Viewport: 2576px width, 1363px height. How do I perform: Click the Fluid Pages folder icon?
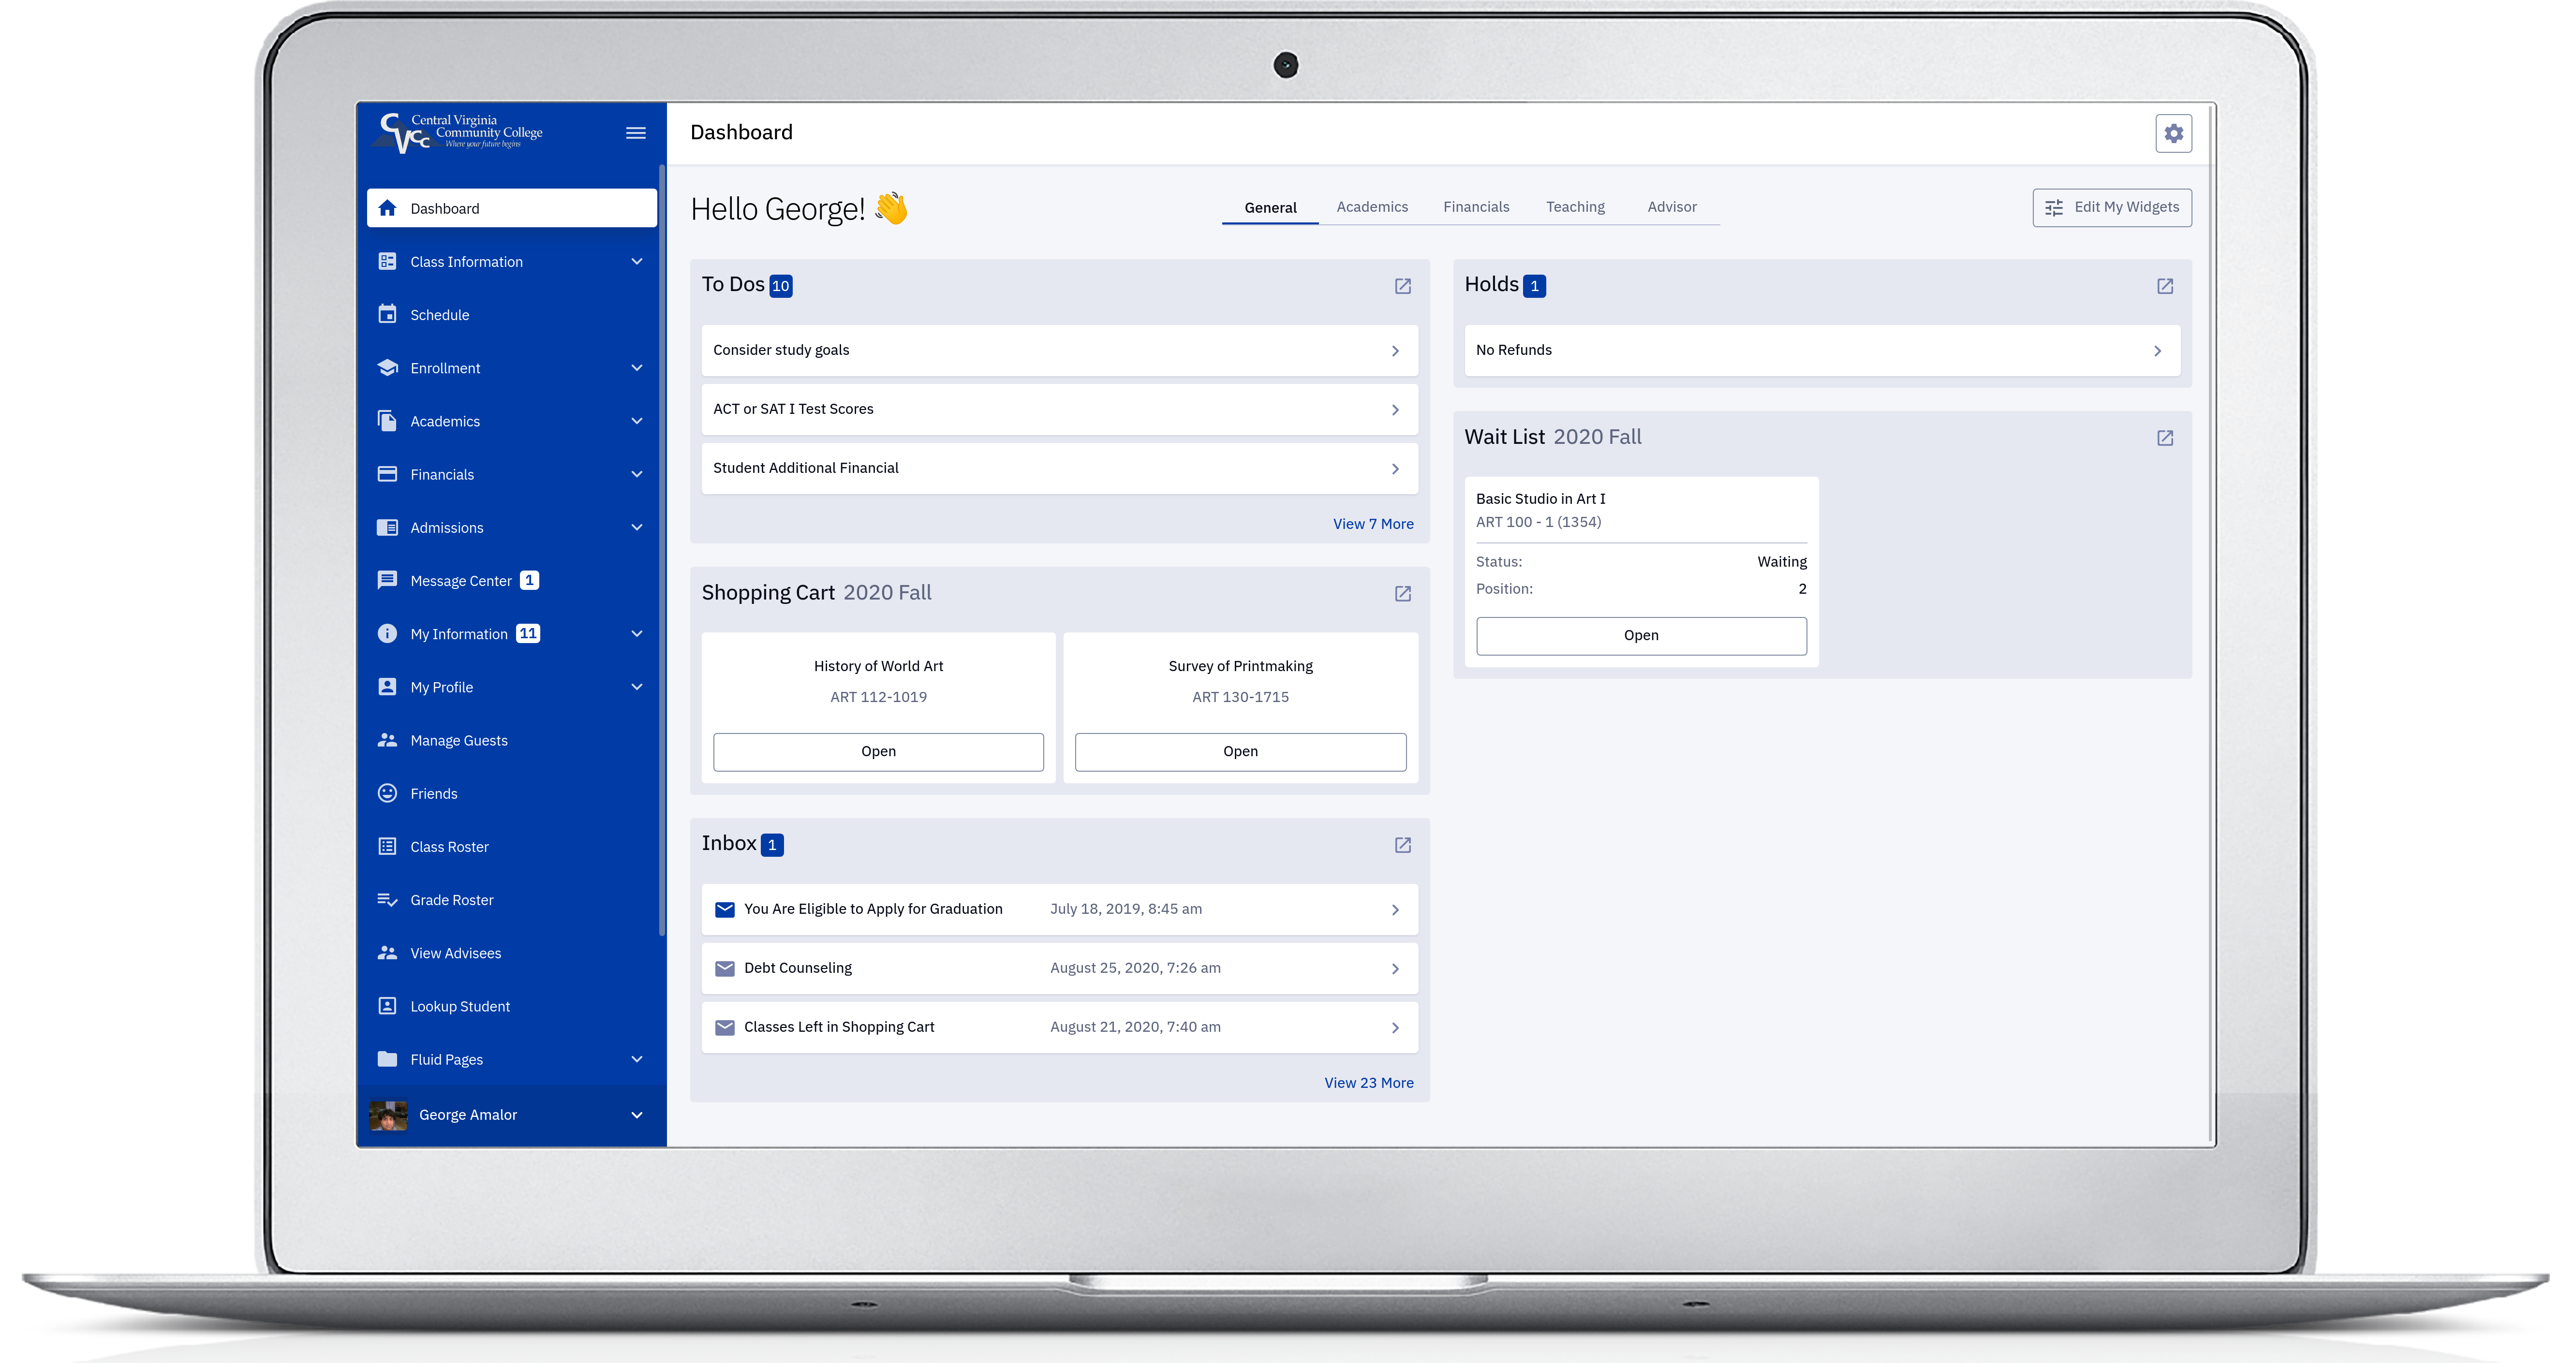coord(387,1059)
